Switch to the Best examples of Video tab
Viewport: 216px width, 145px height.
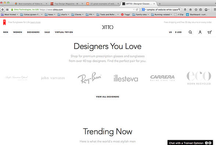click(31, 4)
